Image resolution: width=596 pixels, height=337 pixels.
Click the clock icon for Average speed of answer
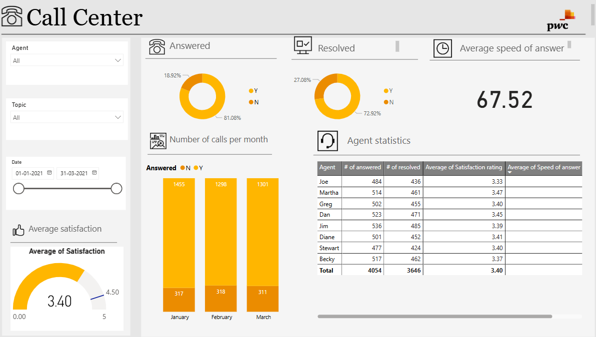442,48
